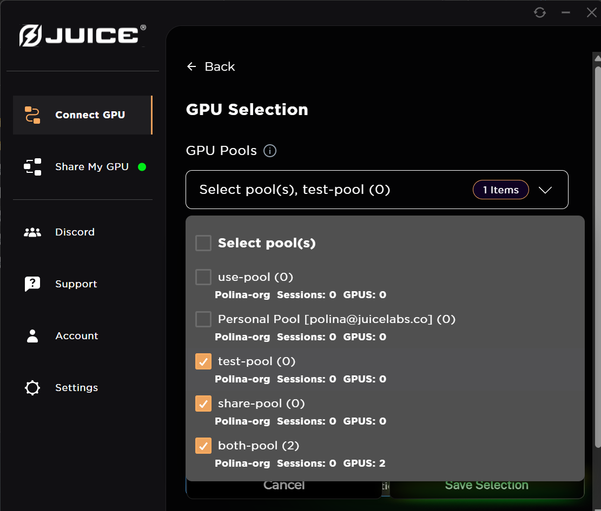This screenshot has height=511, width=601.
Task: Open the Support menu item
Action: [x=83, y=284]
